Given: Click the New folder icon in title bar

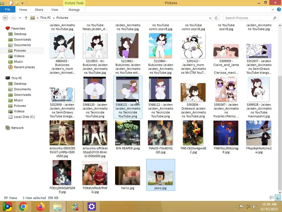Looking at the screenshot, I should (17, 3).
